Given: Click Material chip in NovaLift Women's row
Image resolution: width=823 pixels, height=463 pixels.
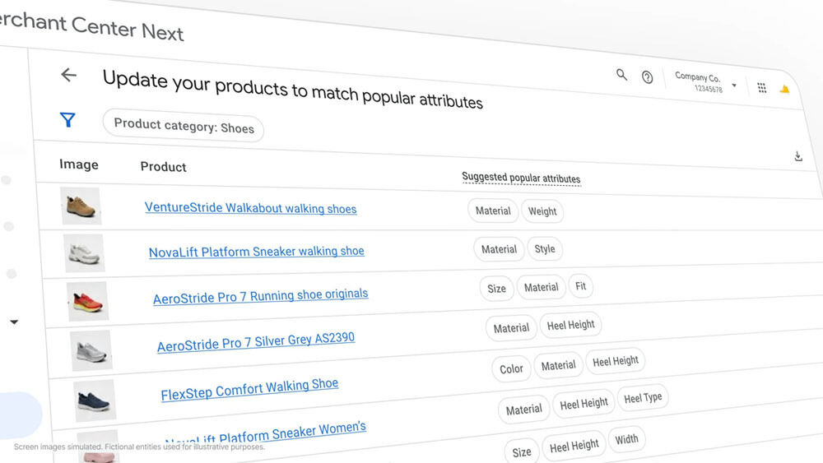Looking at the screenshot, I should tap(523, 410).
